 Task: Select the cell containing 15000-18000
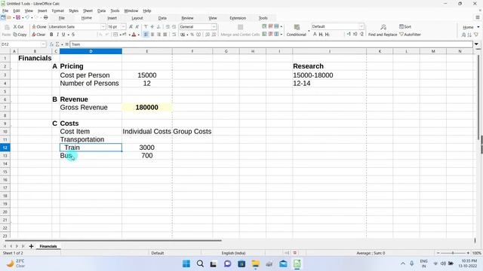tap(329, 75)
